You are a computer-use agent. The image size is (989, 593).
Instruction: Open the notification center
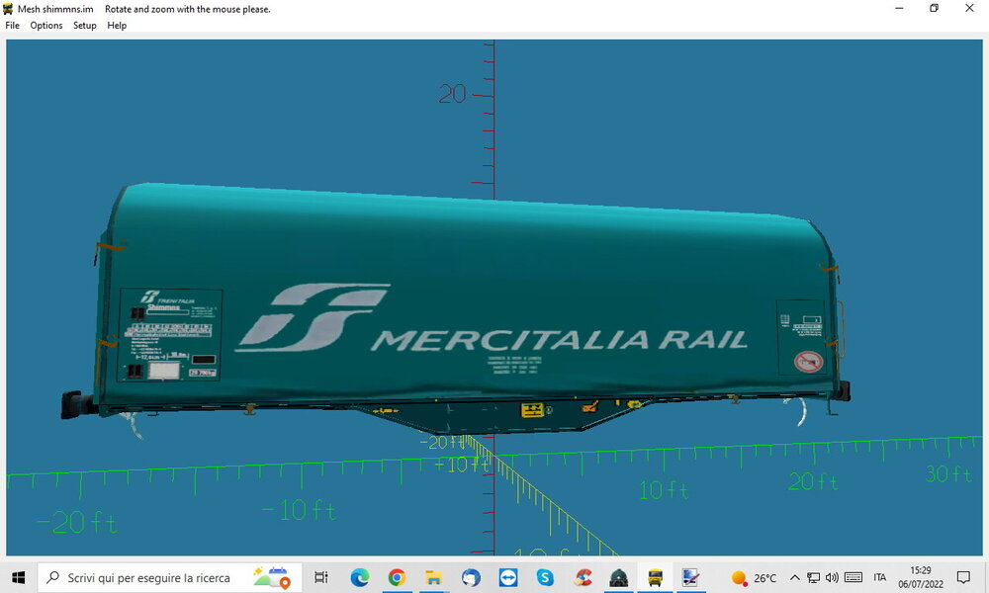click(x=963, y=577)
